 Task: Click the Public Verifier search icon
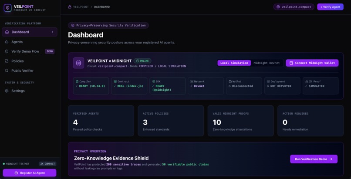(7, 70)
